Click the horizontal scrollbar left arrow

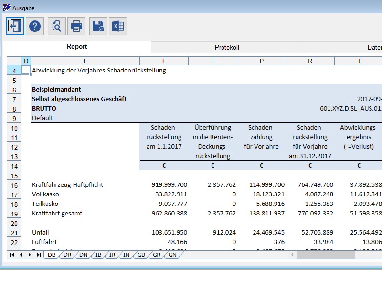click(292, 255)
